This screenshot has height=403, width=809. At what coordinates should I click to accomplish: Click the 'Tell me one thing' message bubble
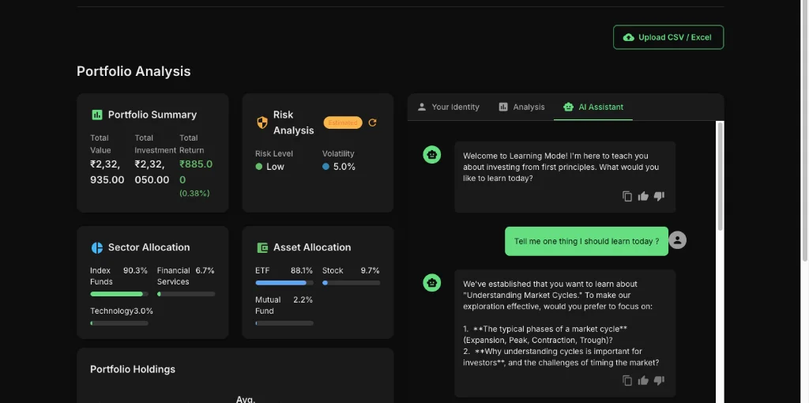click(x=587, y=241)
